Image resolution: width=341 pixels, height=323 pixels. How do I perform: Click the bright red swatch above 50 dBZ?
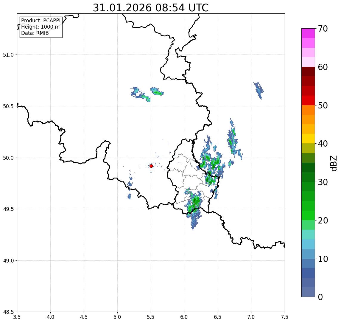click(308, 100)
